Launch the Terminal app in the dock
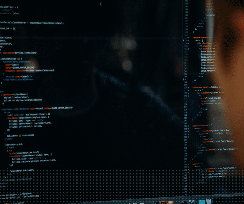The image size is (244, 204). coord(184,202)
